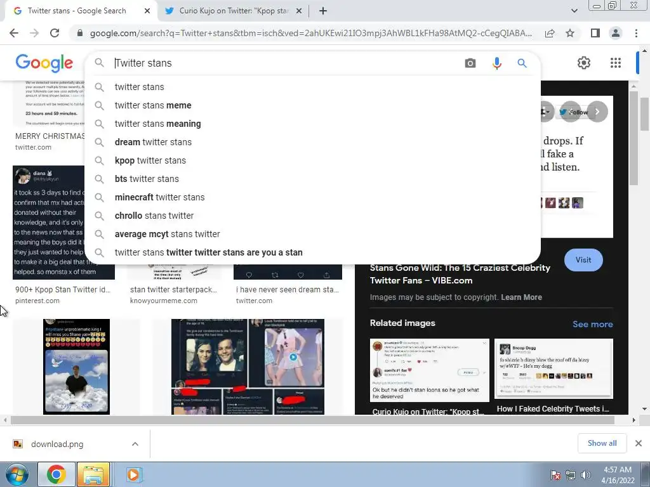Click the Search by image camera icon
650x487 pixels.
(470, 63)
